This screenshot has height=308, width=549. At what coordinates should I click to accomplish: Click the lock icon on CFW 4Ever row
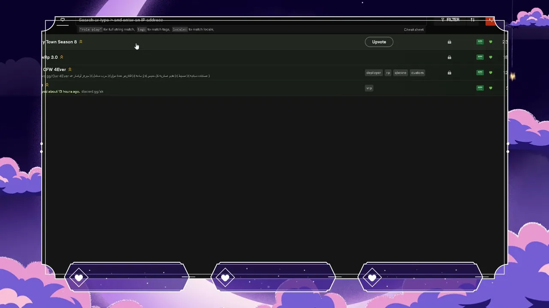[x=449, y=73]
